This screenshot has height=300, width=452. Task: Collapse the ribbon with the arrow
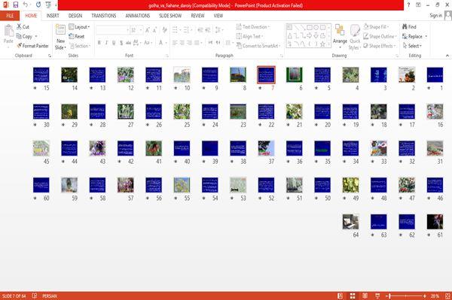point(447,56)
